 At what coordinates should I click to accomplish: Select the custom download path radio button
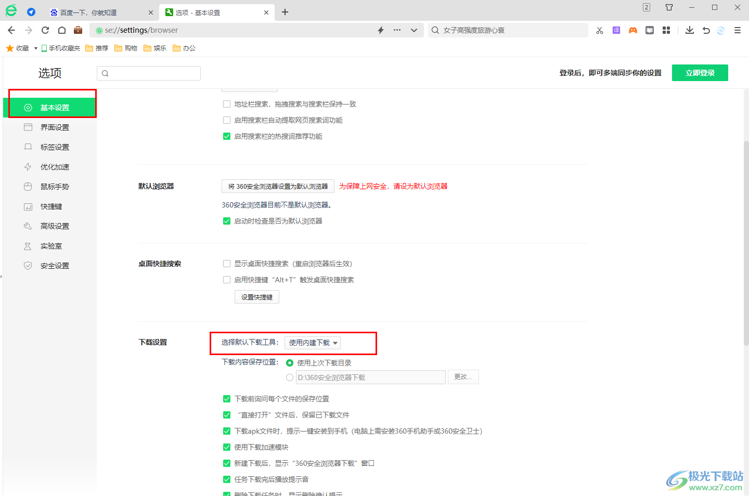[290, 377]
